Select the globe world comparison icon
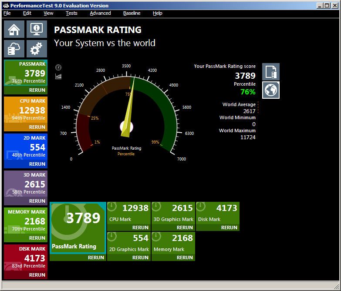341x291 pixels. pyautogui.click(x=270, y=90)
